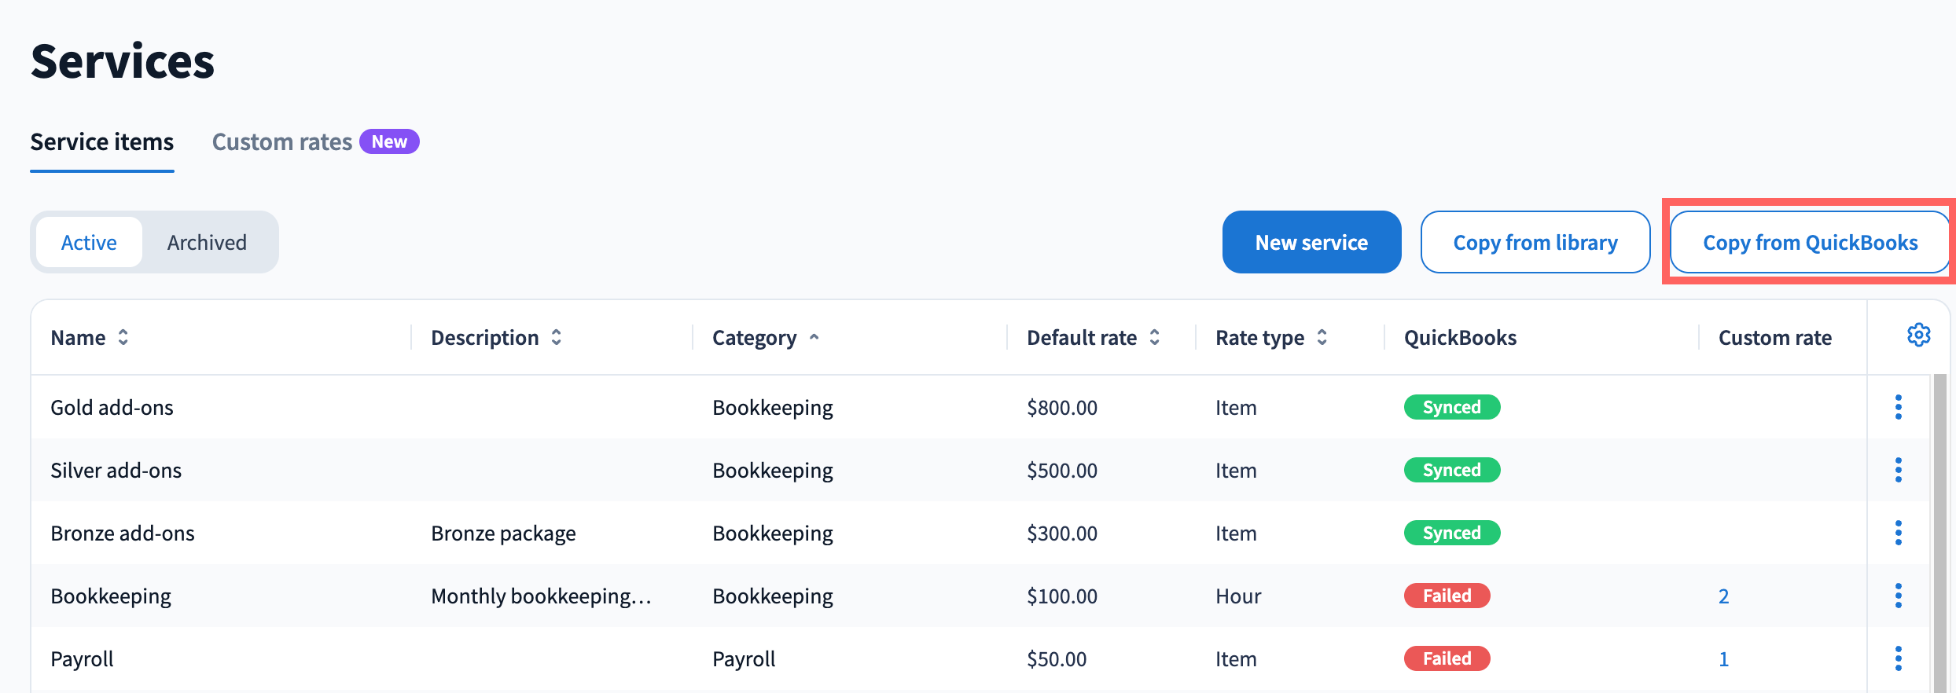
Task: Sort by the Rate type column
Action: point(1271,338)
